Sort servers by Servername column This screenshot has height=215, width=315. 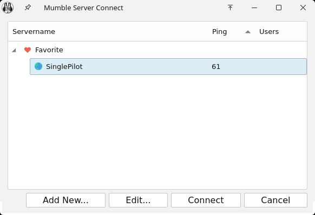34,32
